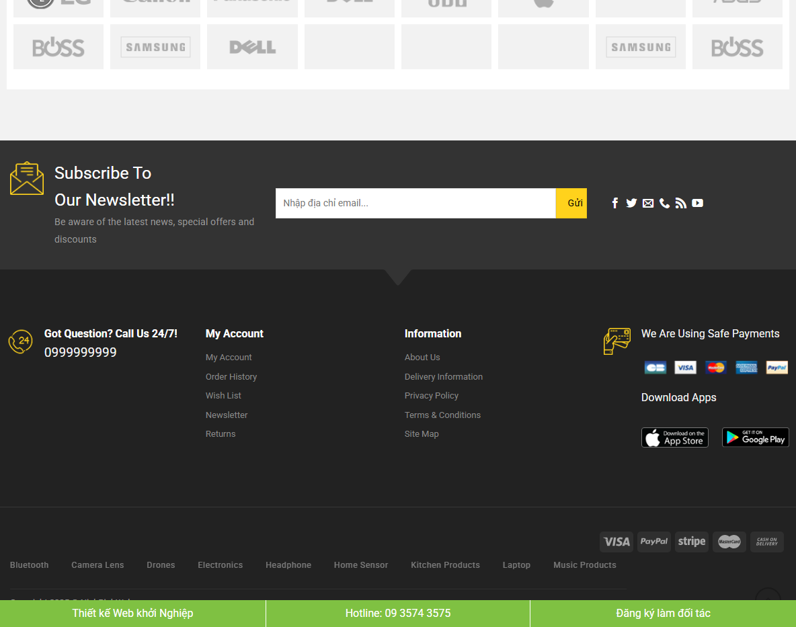Screen dimensions: 796x627
Task: Open the Kitchen Products category
Action: coord(445,565)
